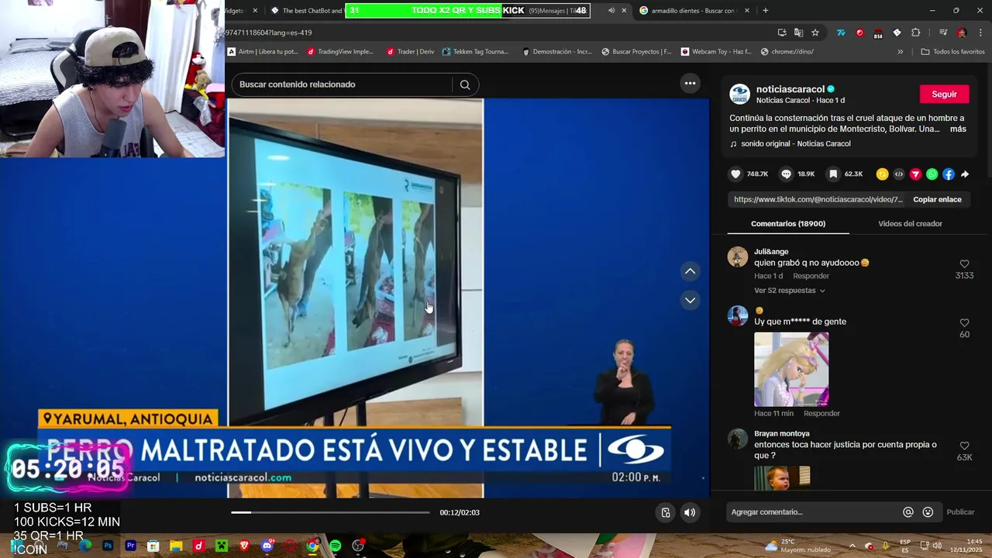
Task: Open the emoji picker in comment box
Action: pos(928,511)
